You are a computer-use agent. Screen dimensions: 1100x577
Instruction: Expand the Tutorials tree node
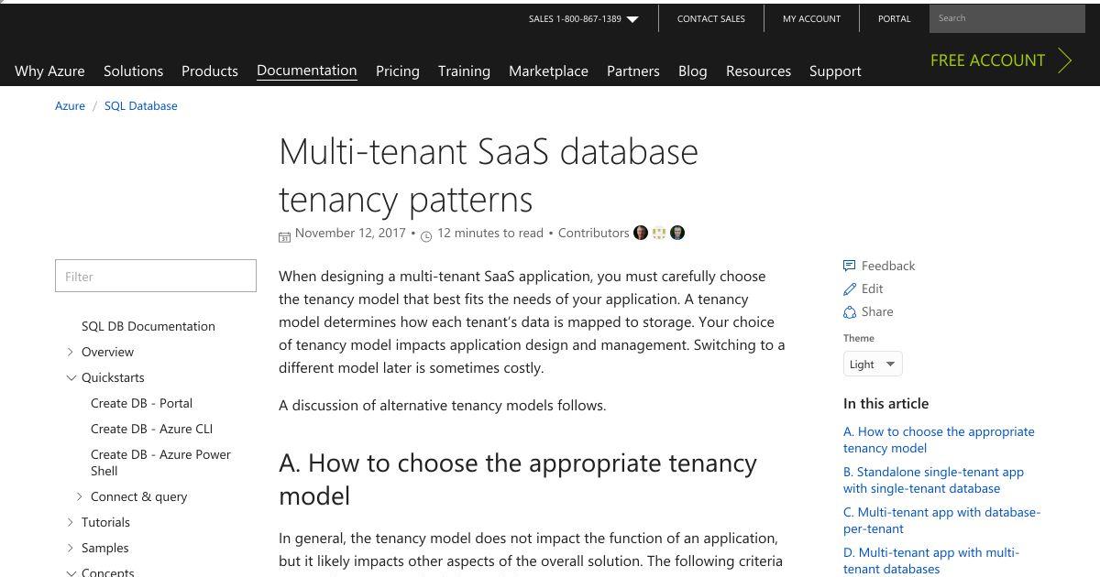[x=71, y=522]
